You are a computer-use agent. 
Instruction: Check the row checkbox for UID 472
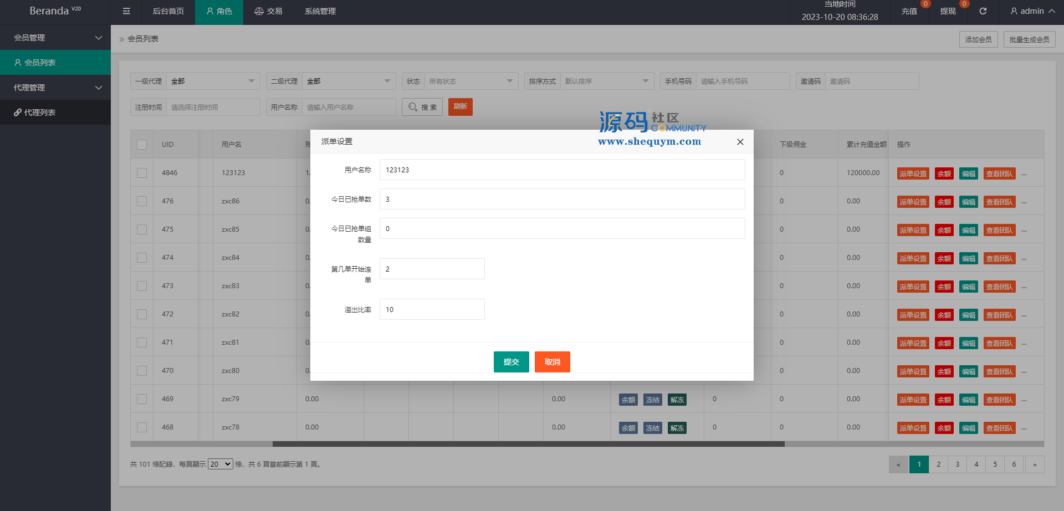tap(142, 314)
